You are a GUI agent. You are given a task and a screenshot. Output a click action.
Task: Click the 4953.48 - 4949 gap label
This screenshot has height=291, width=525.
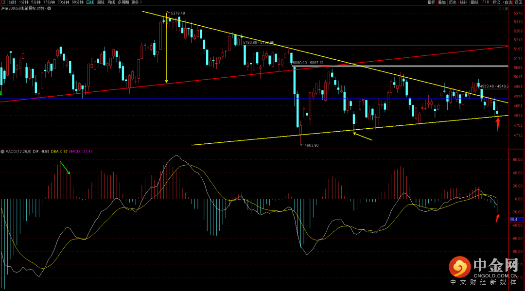pos(494,86)
